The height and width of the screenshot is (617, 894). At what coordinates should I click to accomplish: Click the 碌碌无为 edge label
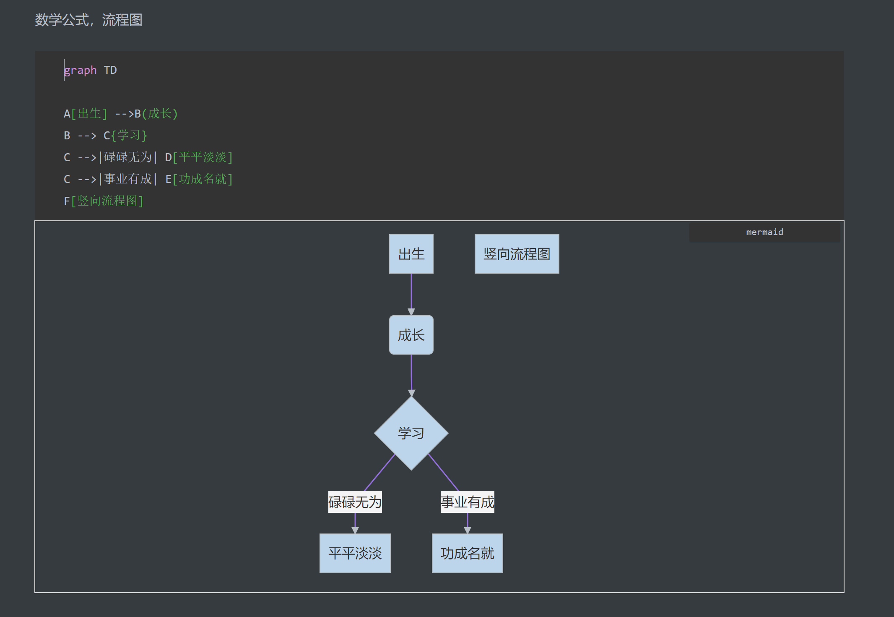point(355,502)
